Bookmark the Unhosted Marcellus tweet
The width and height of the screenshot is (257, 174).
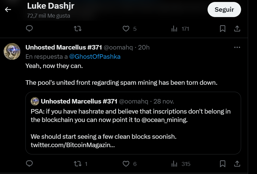223,164
